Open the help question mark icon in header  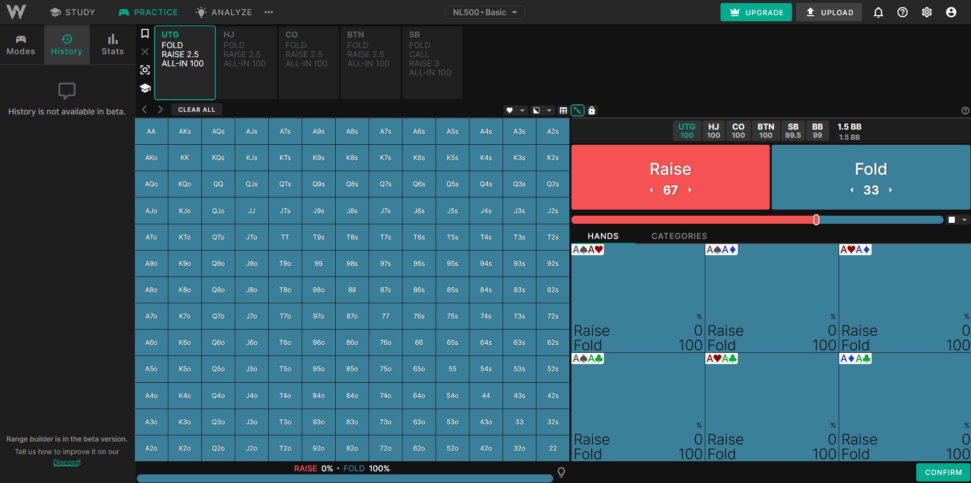click(903, 12)
